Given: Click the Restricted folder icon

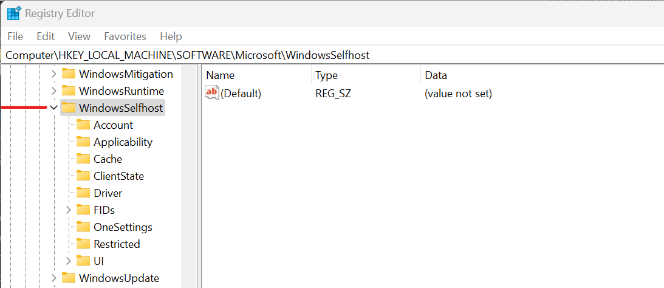Looking at the screenshot, I should coord(83,244).
